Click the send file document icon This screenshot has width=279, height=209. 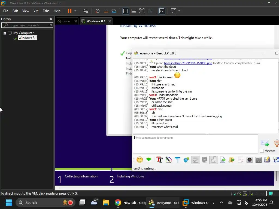tap(223, 160)
